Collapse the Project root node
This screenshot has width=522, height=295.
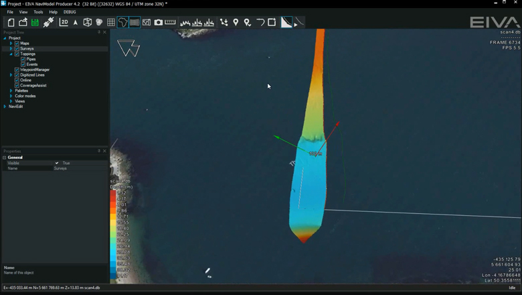pyautogui.click(x=5, y=38)
